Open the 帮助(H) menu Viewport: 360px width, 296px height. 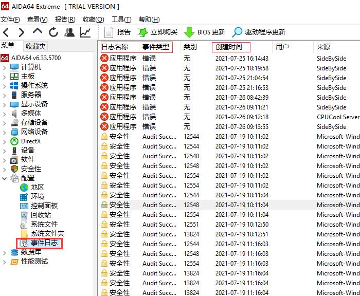pyautogui.click(x=149, y=20)
